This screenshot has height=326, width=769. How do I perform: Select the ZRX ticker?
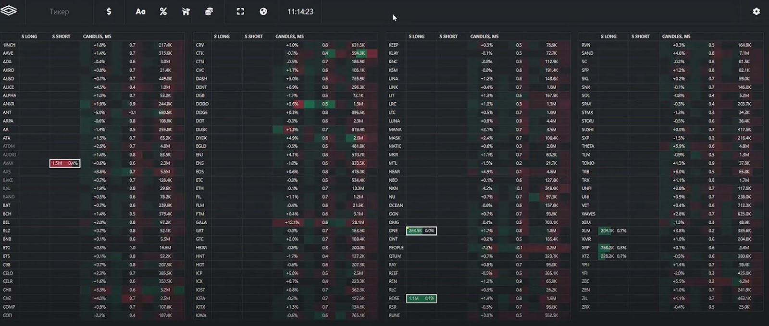[x=585, y=307]
